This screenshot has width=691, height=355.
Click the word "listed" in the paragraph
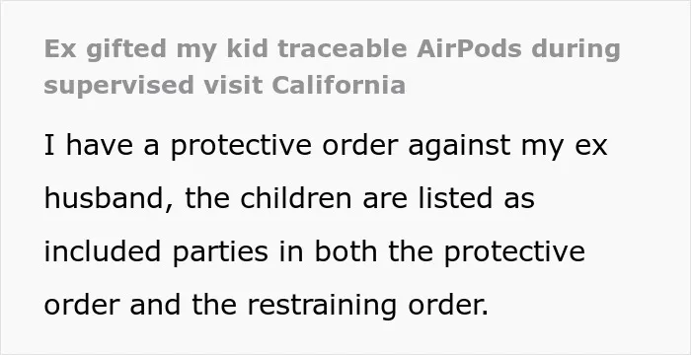coord(455,198)
